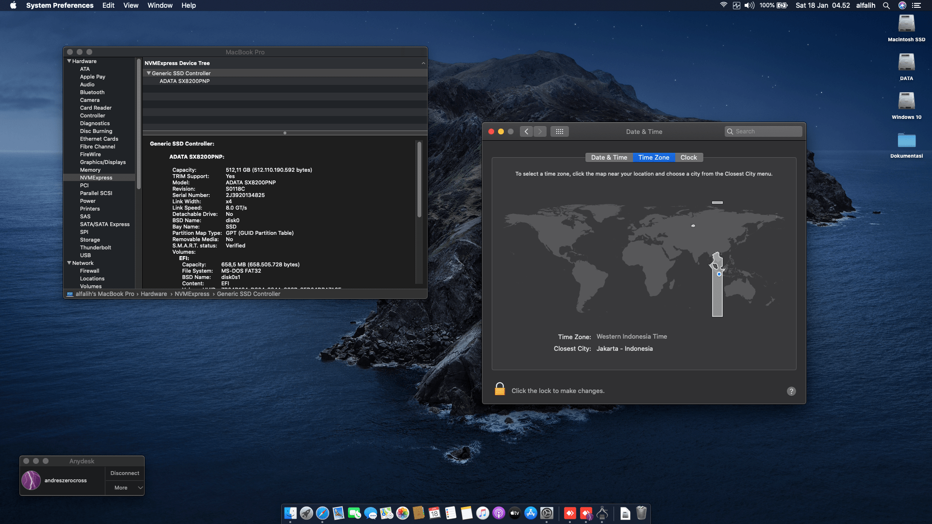Open Notes from the Dock

(466, 513)
